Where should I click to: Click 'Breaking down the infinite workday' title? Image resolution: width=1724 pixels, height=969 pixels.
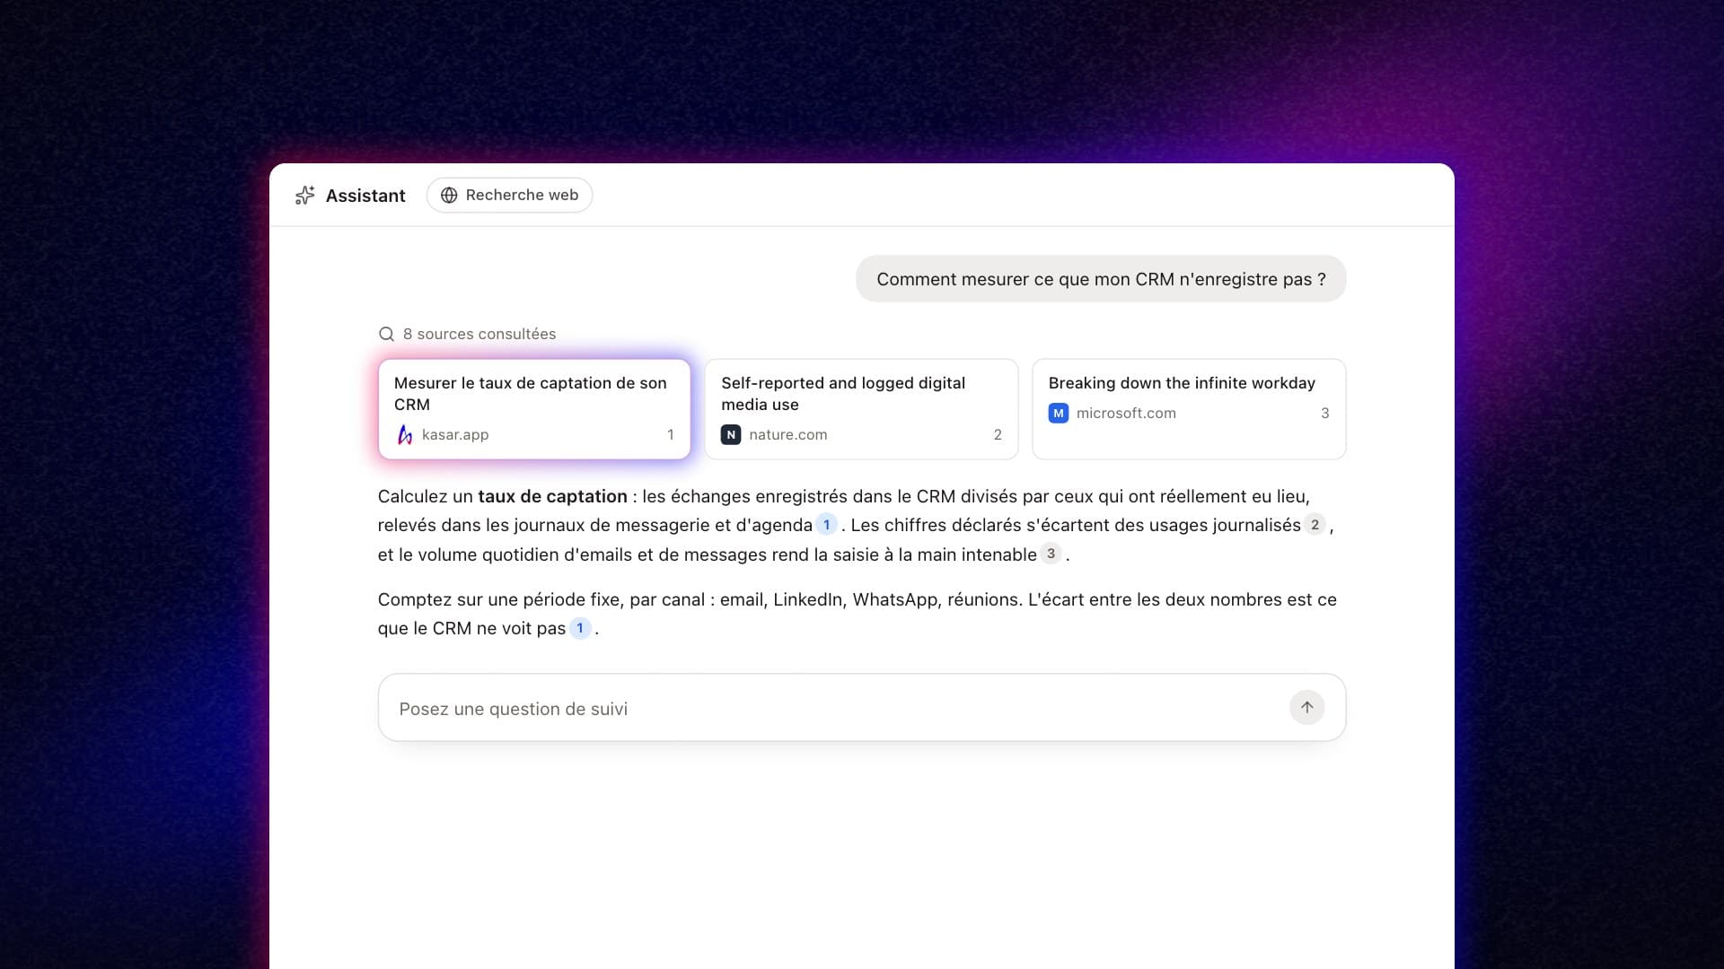point(1182,383)
